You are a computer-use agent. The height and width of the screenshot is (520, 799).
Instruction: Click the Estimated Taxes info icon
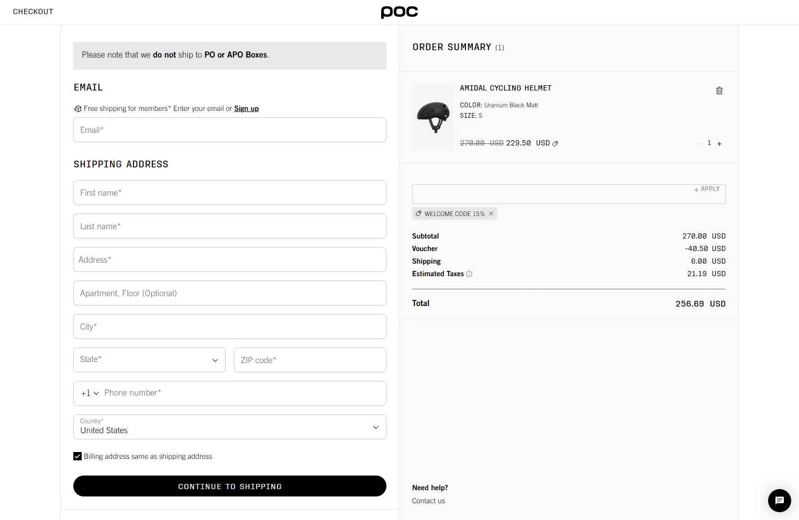(469, 274)
